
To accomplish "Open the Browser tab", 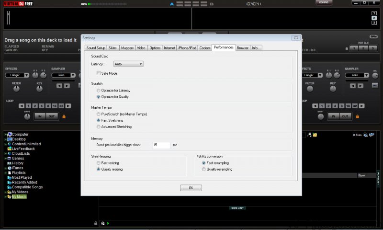I will tap(243, 48).
